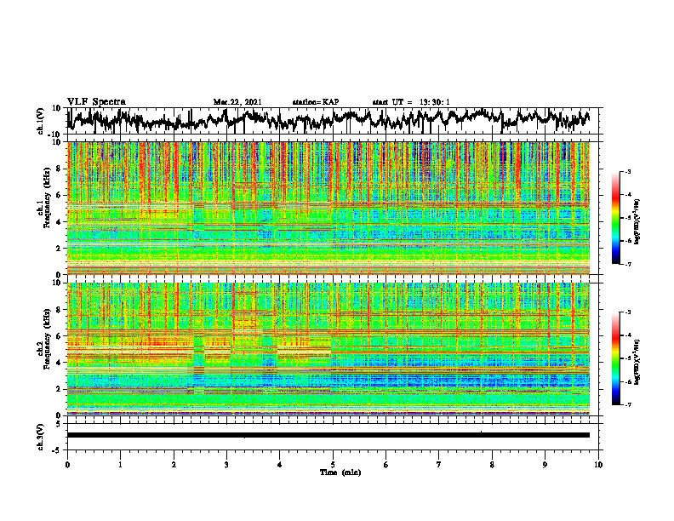Click time-axis tick label "9"
This screenshot has height=521, width=674.
click(x=545, y=465)
